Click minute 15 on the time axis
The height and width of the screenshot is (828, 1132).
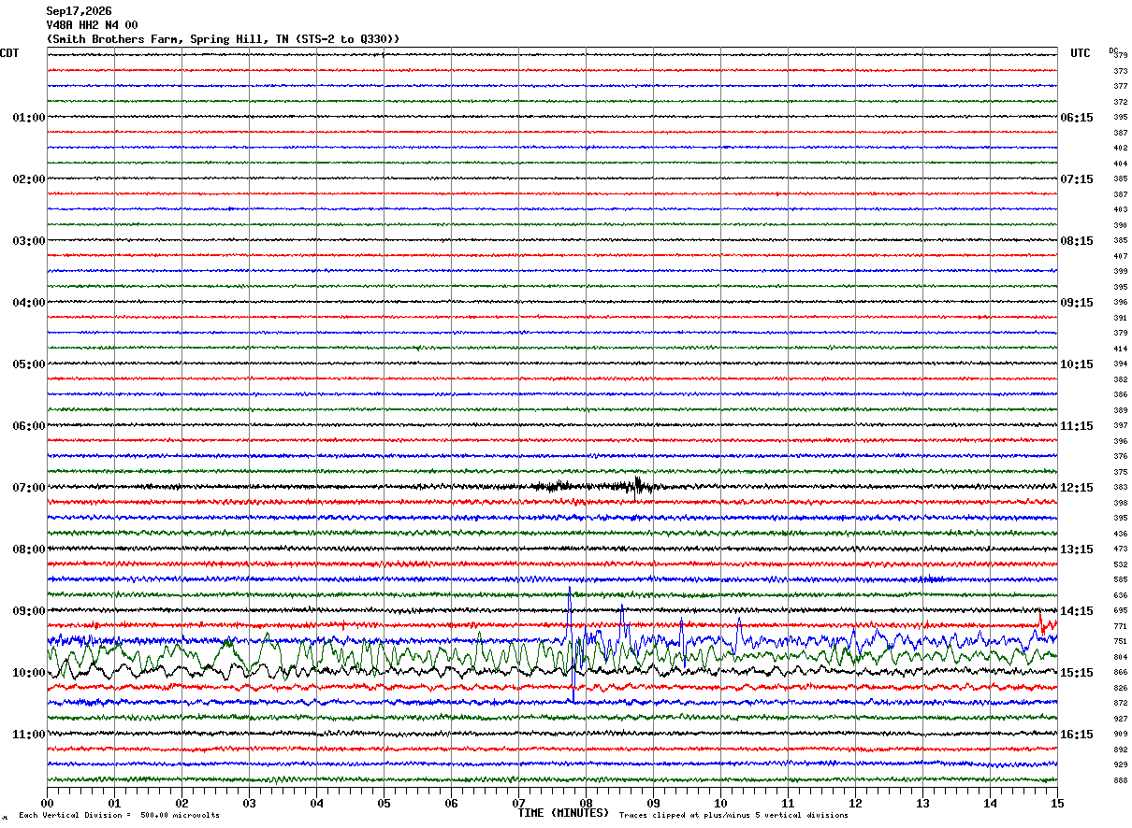(x=1057, y=803)
